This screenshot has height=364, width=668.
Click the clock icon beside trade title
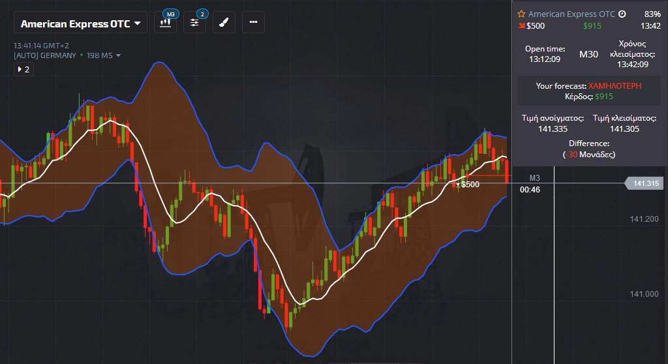click(x=622, y=14)
